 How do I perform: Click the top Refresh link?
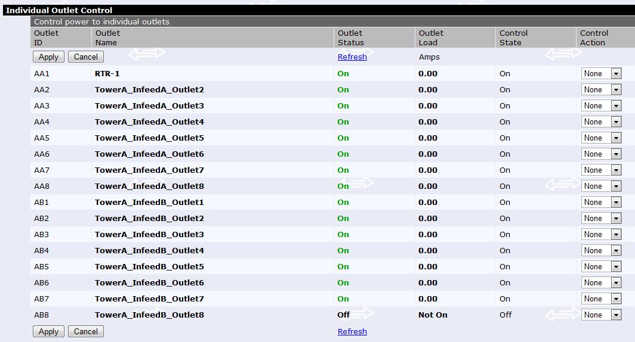point(352,57)
